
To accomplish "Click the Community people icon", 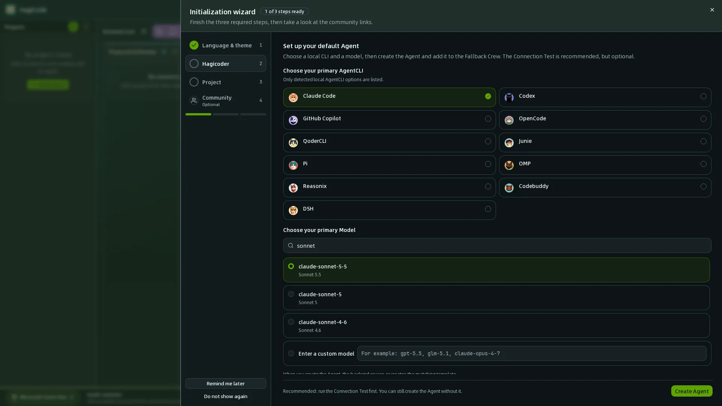I will pos(194,100).
